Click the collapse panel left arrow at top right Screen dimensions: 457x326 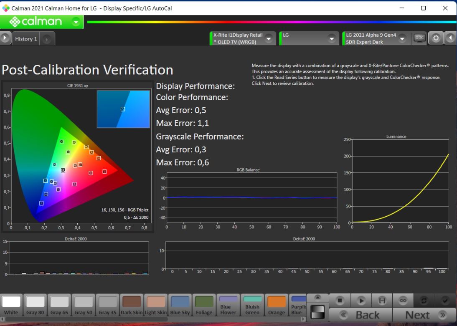click(x=451, y=38)
